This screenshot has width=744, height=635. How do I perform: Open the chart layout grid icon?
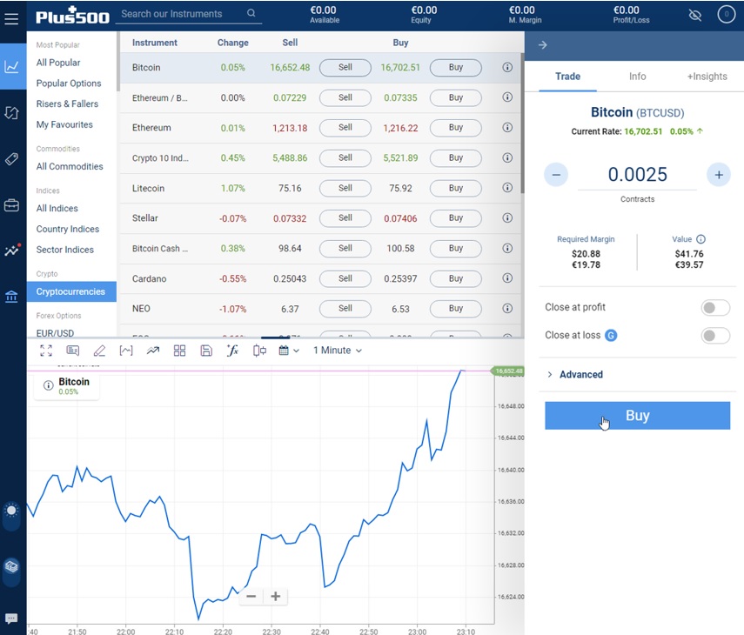click(179, 351)
